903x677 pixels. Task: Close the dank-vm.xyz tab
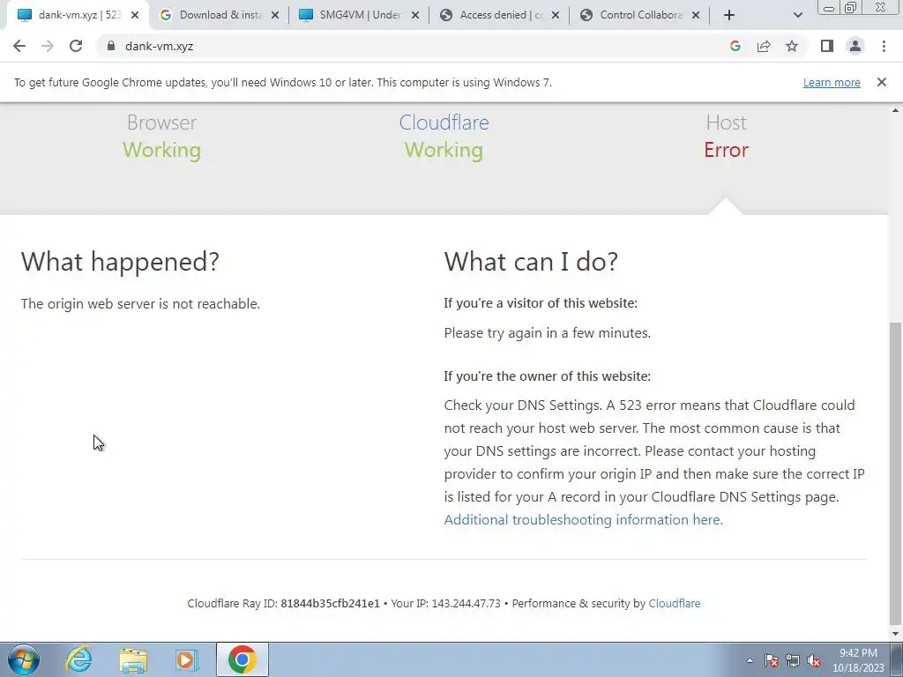pos(135,15)
